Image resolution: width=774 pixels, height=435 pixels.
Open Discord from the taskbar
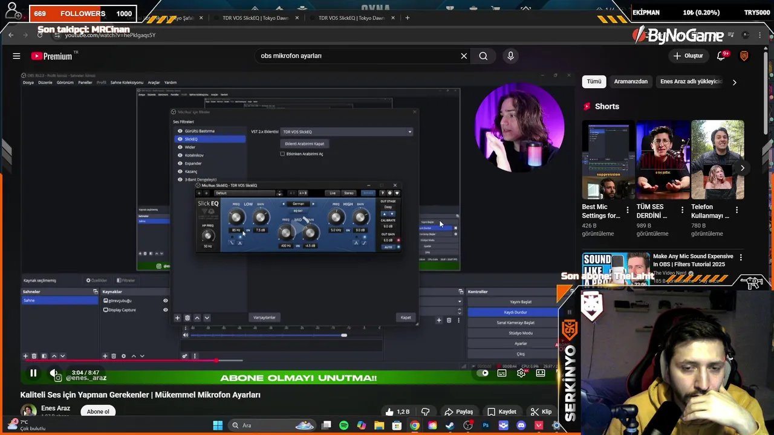click(x=521, y=425)
